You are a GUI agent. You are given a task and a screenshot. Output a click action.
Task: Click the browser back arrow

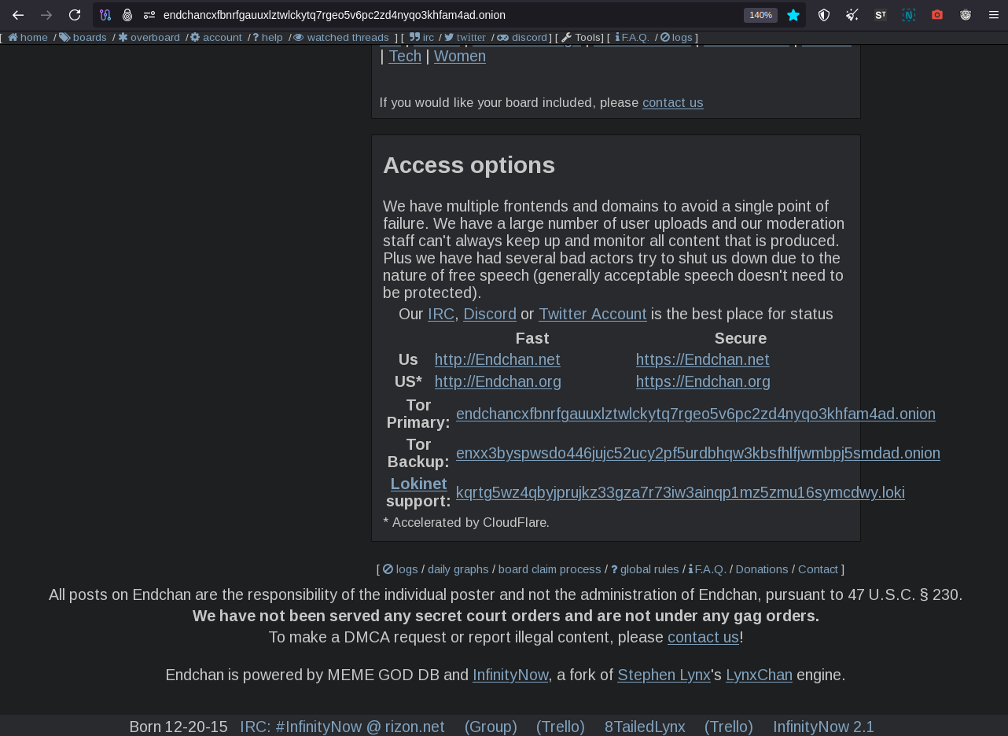click(18, 15)
